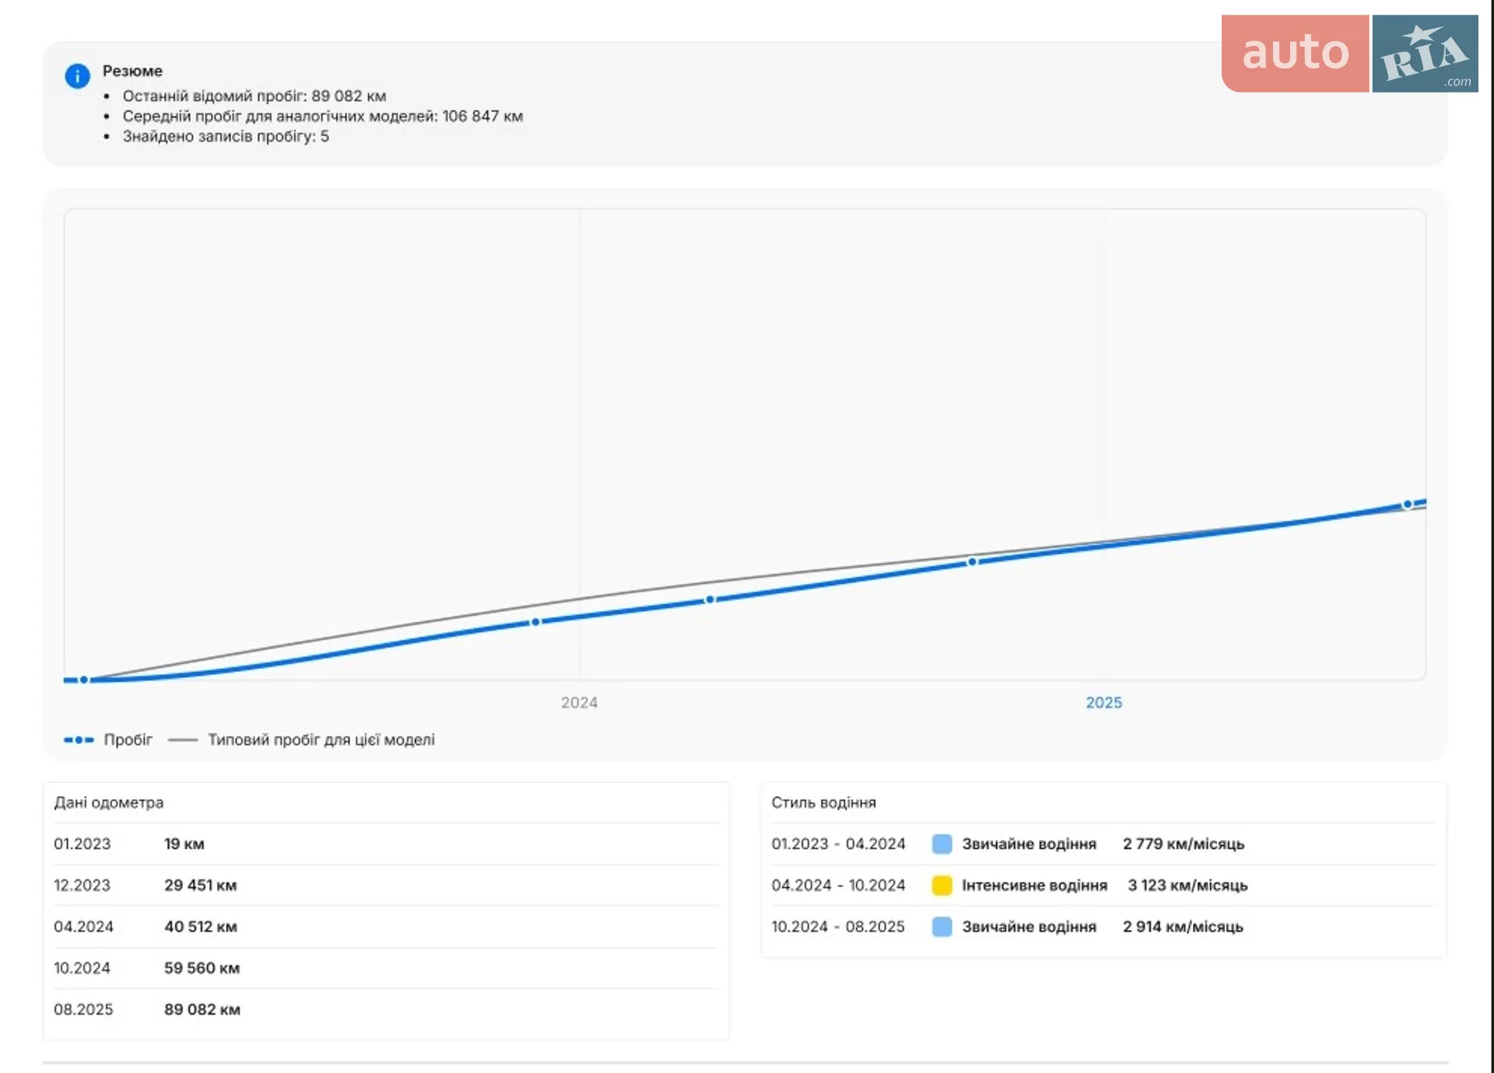Viewport: 1494px width, 1073px height.
Task: Click the Дані одометра heading
Action: click(109, 802)
